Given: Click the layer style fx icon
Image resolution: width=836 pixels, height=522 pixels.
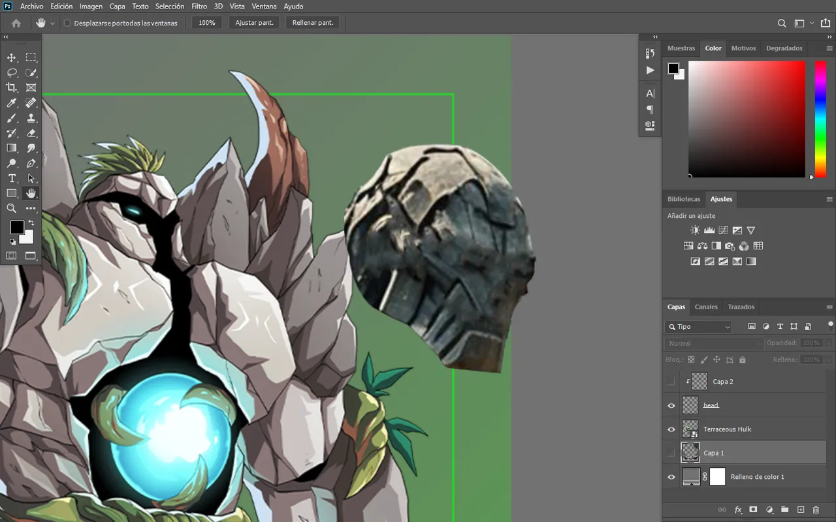Looking at the screenshot, I should [738, 510].
